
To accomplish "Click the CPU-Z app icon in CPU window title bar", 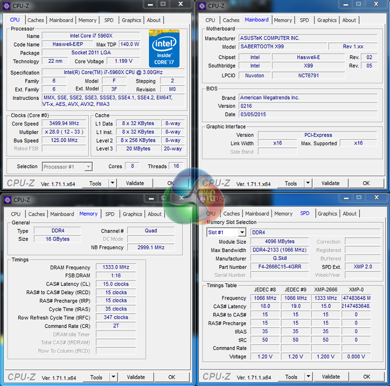I will 7,6.
